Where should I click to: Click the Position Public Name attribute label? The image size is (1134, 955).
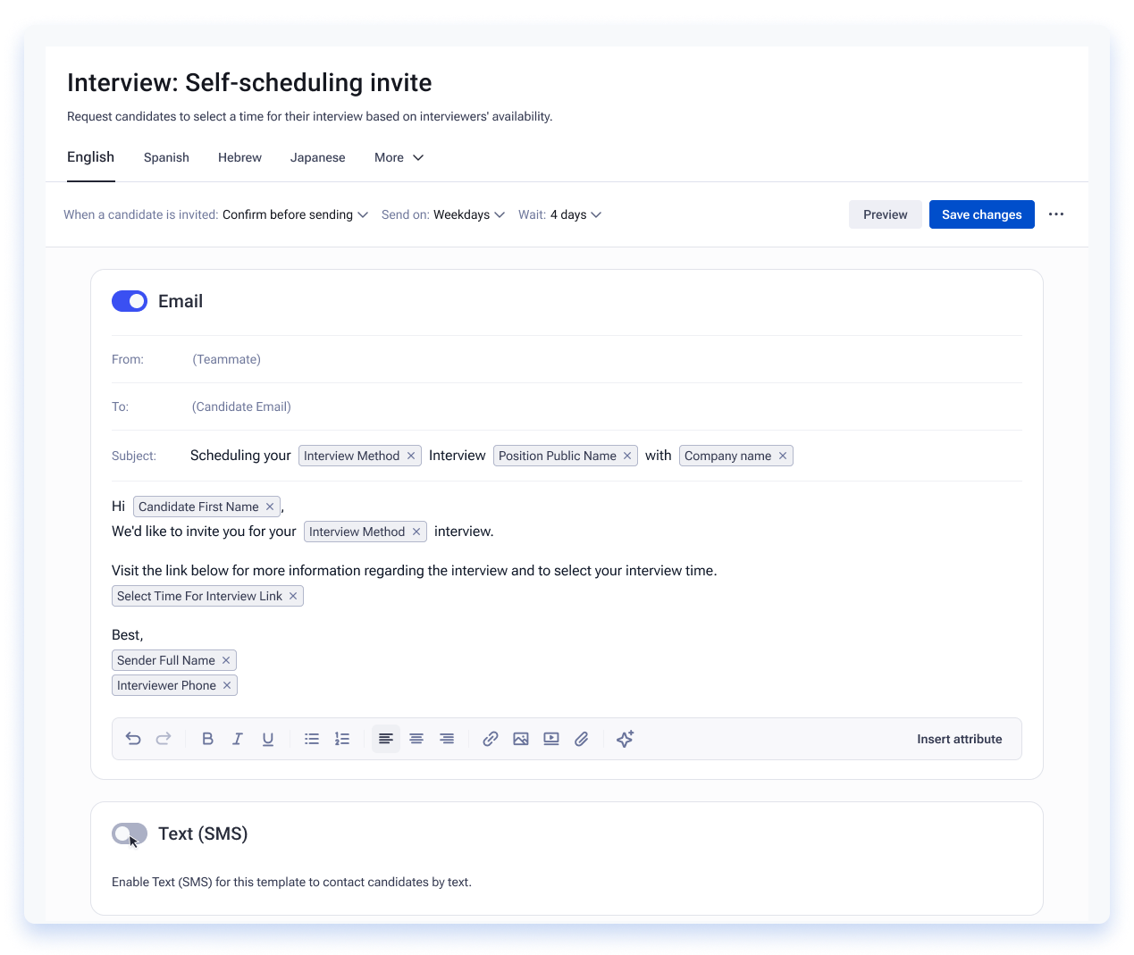tap(558, 456)
